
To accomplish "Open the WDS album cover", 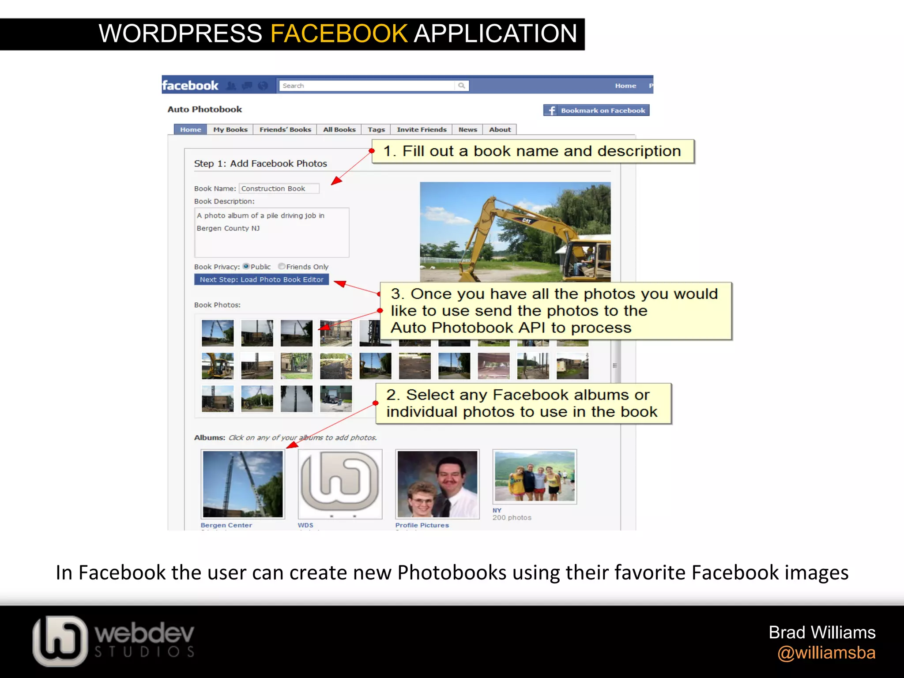I will coord(340,484).
